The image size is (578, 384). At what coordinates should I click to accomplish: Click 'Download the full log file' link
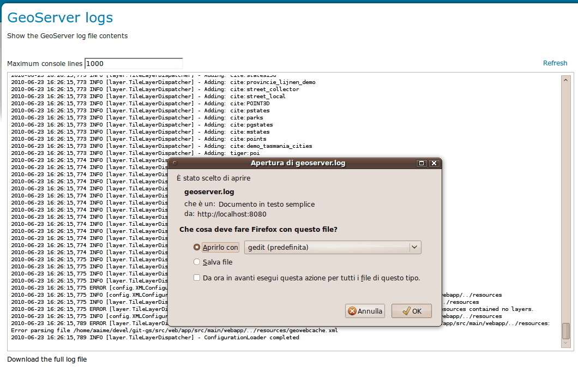(x=47, y=359)
